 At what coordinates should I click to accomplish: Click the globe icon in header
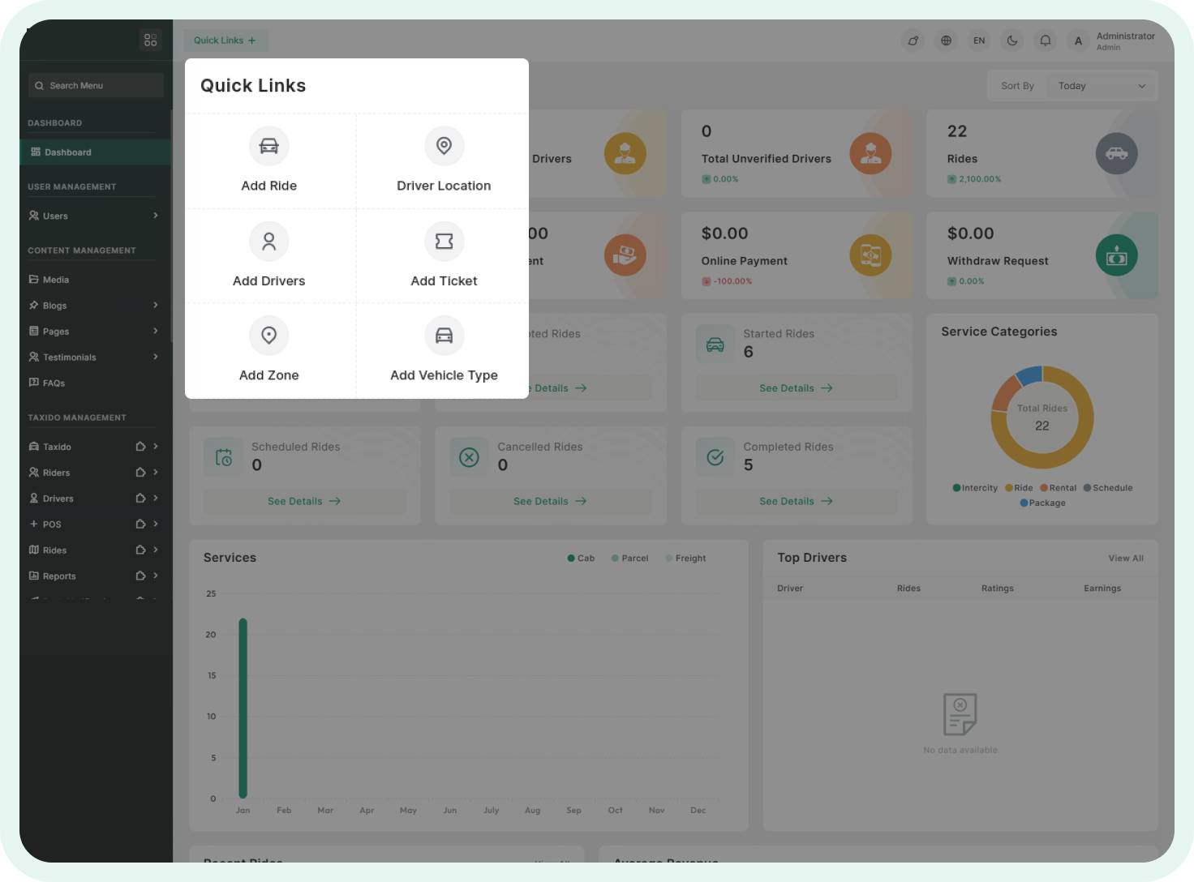946,41
